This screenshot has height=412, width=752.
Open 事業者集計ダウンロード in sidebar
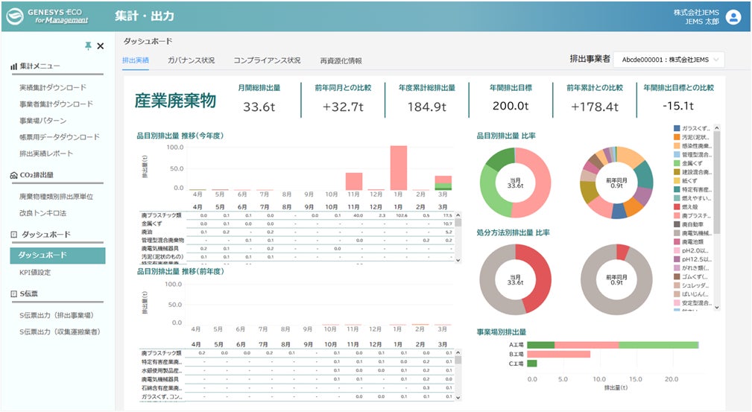[56, 104]
